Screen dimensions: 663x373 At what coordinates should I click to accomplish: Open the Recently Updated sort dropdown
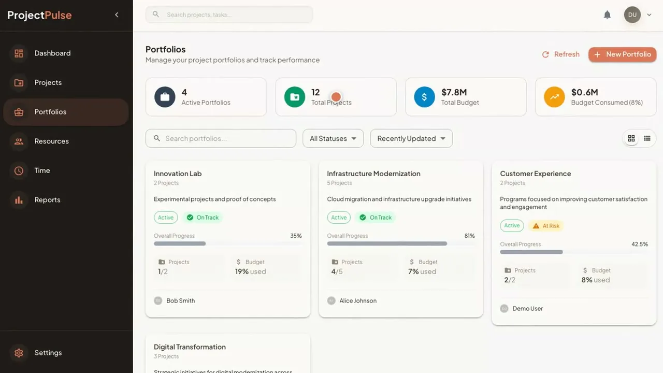[411, 138]
